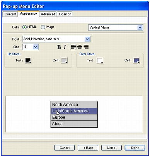Open the font Size dropdown
The image size is (150, 157).
(x=31, y=47)
